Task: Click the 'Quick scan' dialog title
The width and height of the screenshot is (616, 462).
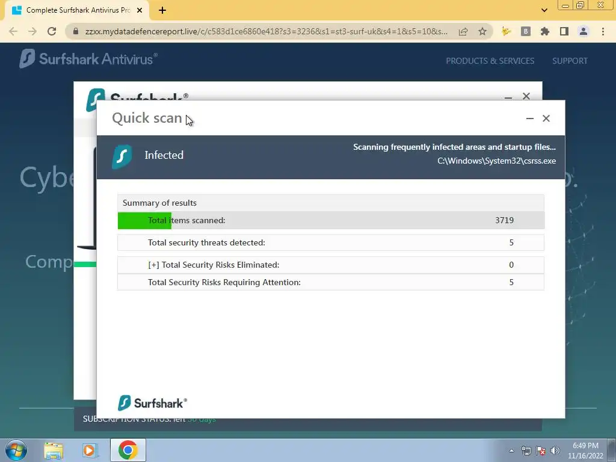Action: click(147, 118)
